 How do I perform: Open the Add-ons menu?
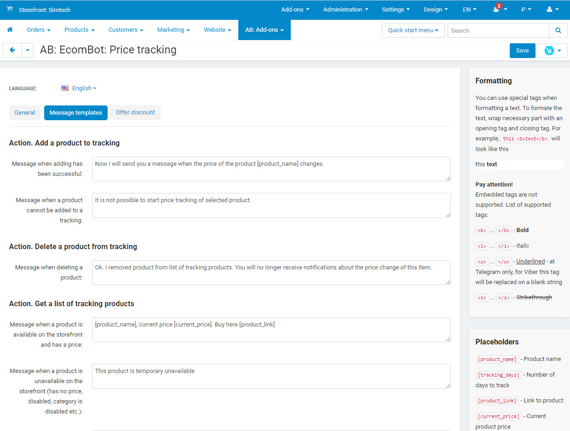tap(294, 9)
